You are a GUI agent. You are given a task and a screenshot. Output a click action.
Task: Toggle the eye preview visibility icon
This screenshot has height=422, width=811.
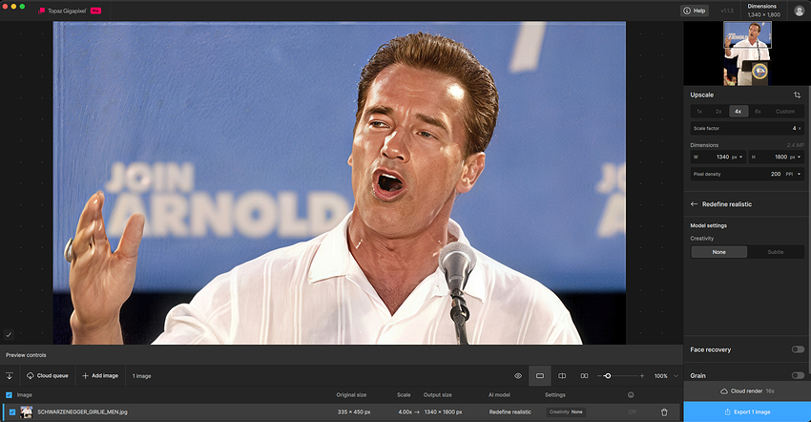(518, 376)
